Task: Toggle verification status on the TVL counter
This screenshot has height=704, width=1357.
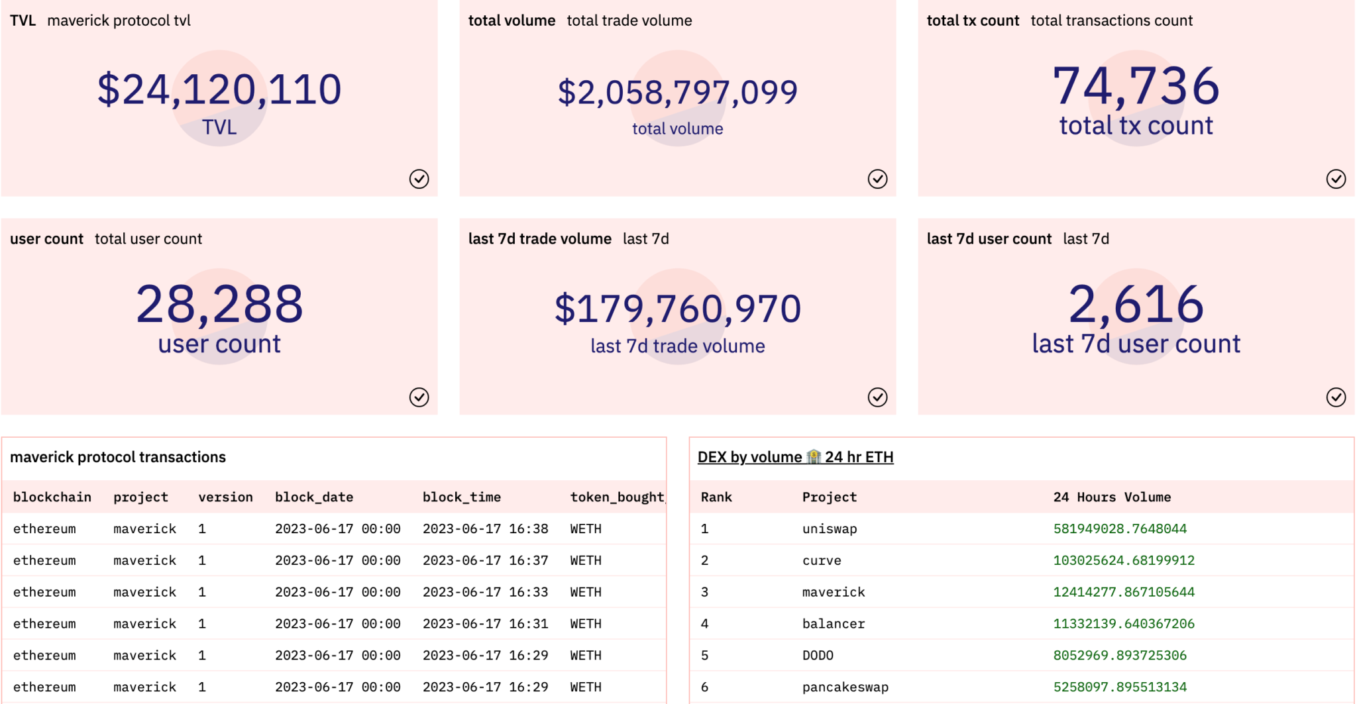Action: [419, 178]
